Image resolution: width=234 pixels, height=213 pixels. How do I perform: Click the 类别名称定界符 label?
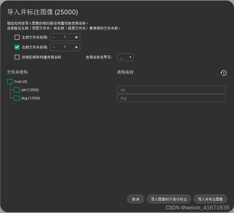99,57
